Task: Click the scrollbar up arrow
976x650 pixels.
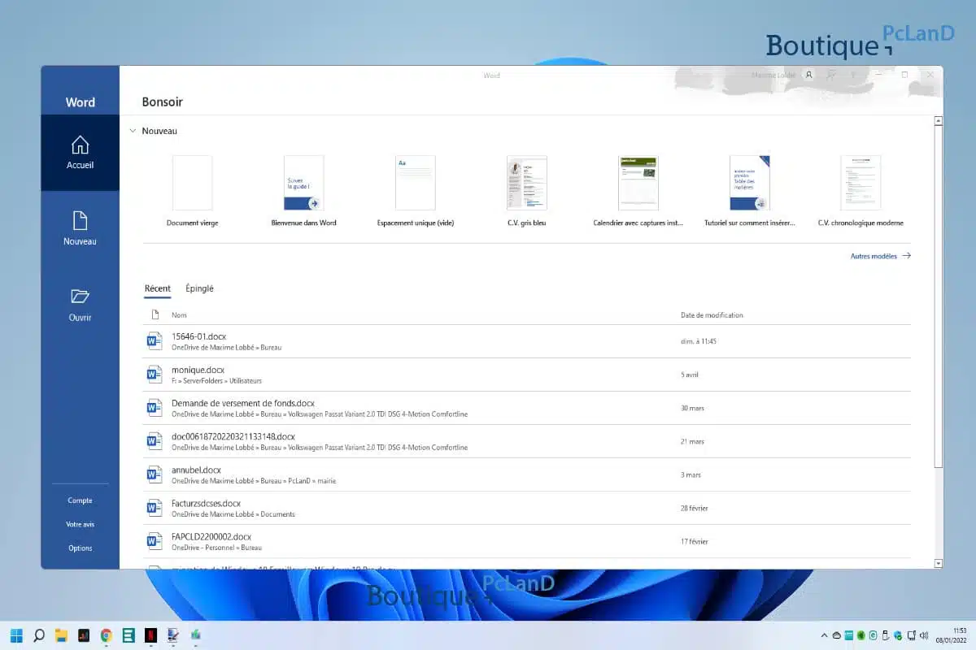Action: coord(939,121)
